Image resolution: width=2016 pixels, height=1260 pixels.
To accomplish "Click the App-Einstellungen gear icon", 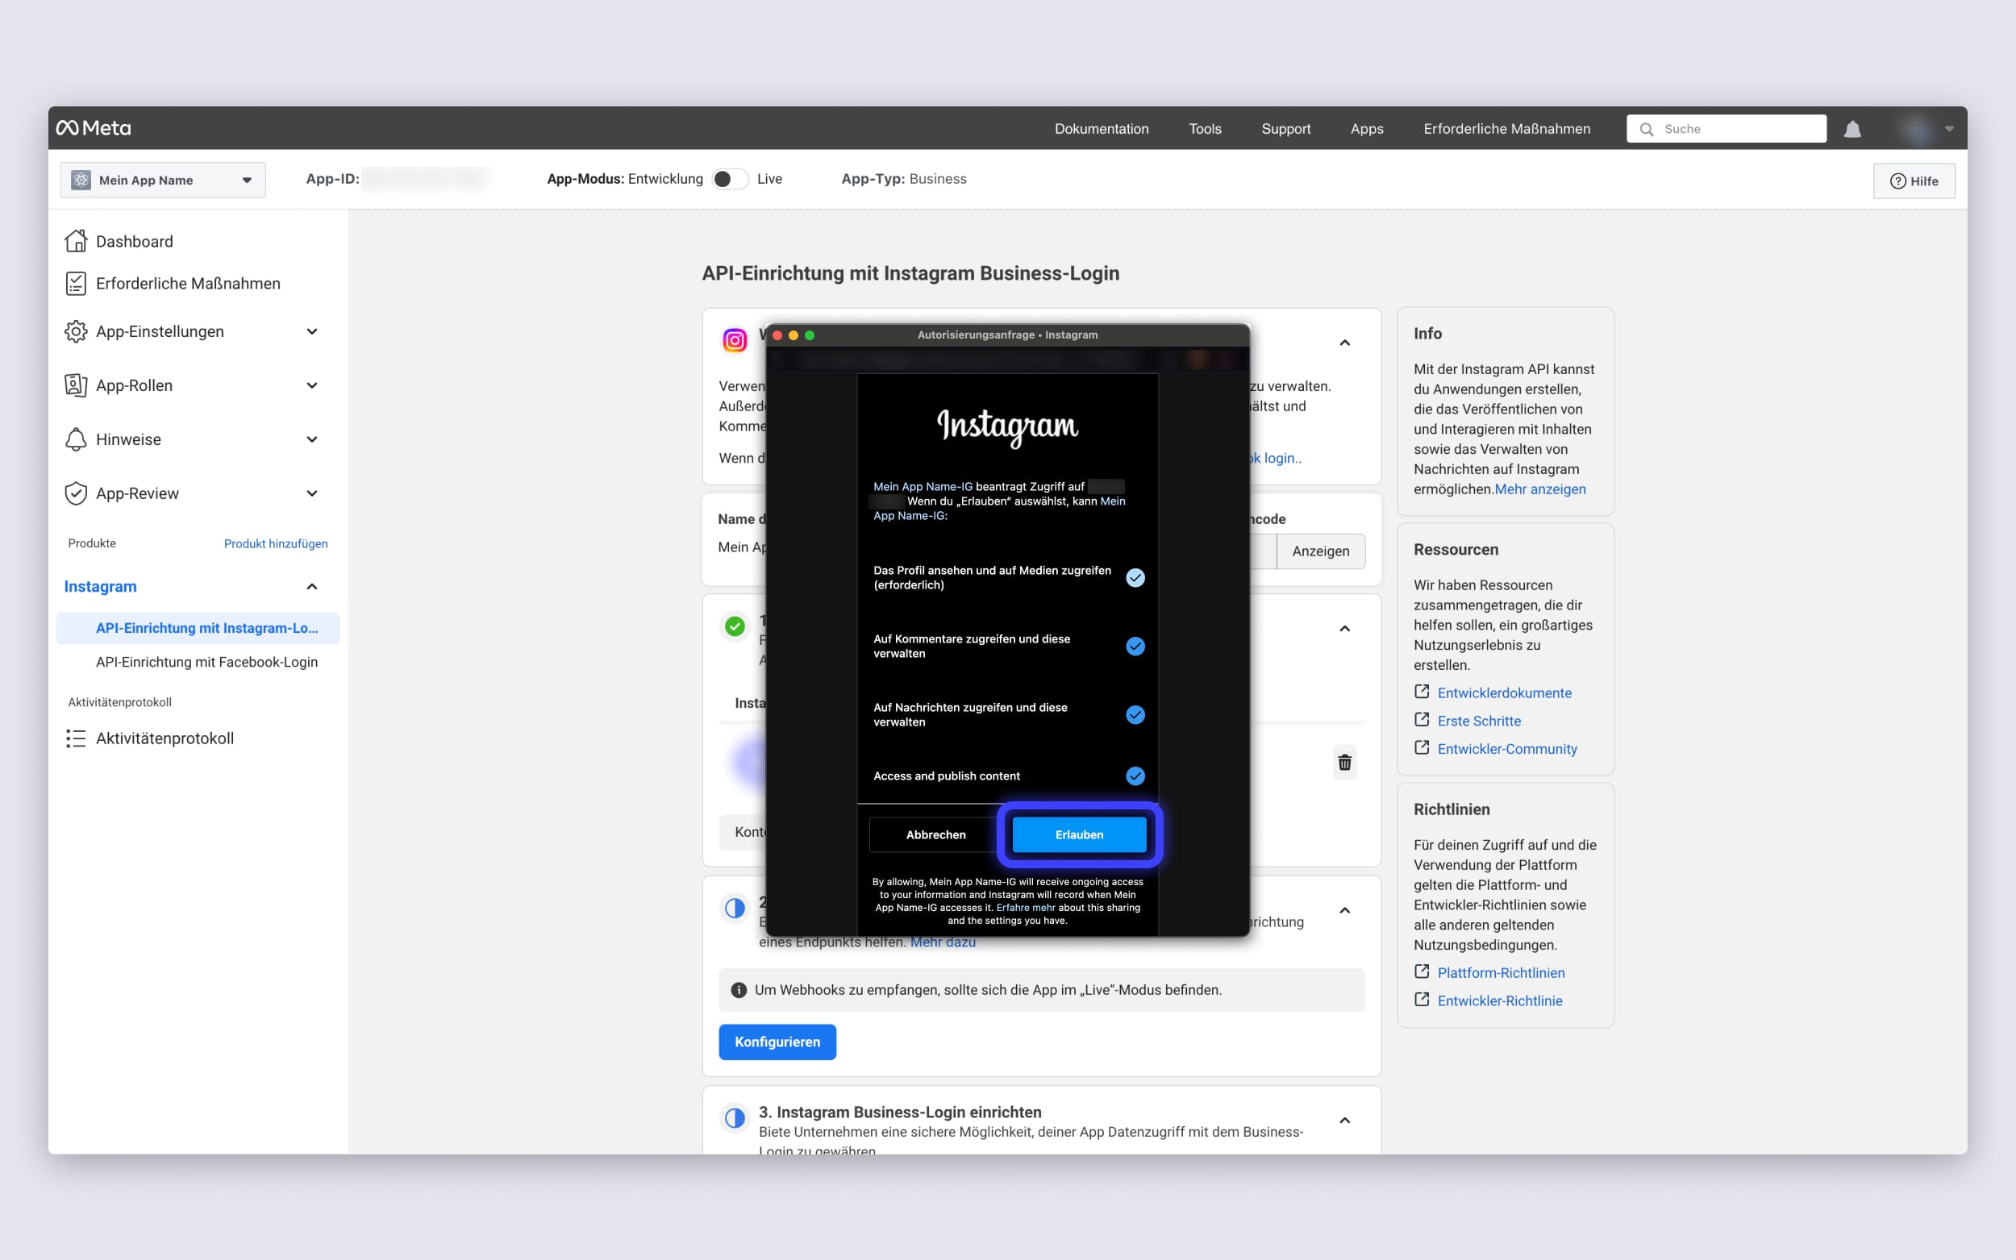I will click(76, 331).
